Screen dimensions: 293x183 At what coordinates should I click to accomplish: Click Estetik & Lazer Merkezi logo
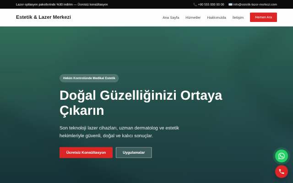coord(43,17)
